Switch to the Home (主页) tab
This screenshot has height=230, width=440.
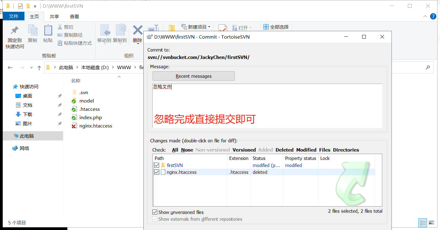[x=34, y=16]
